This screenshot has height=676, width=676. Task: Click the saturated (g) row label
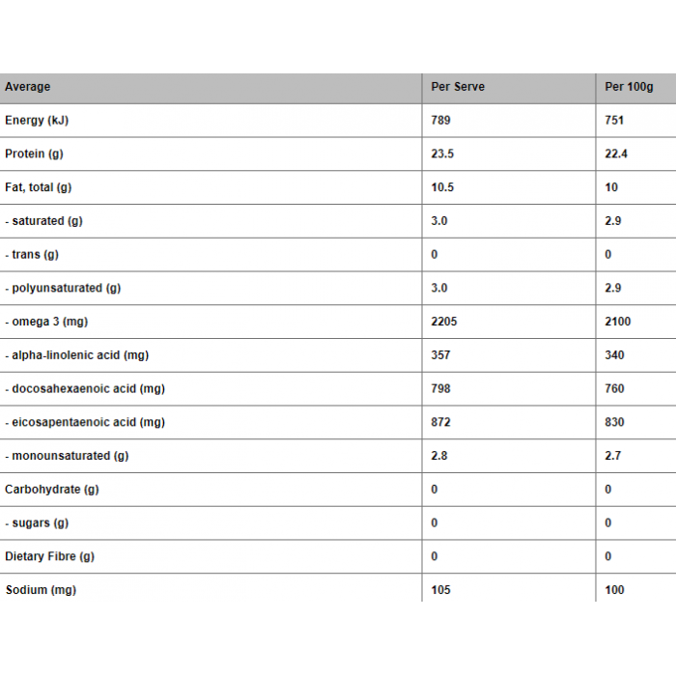click(x=43, y=221)
